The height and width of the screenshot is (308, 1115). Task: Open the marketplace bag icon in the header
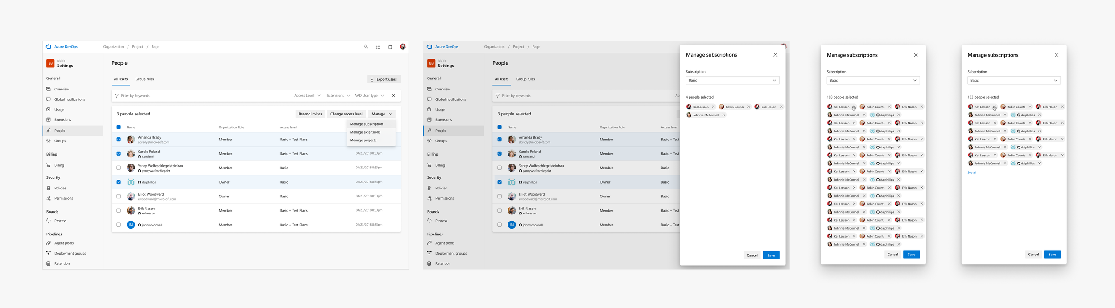390,47
